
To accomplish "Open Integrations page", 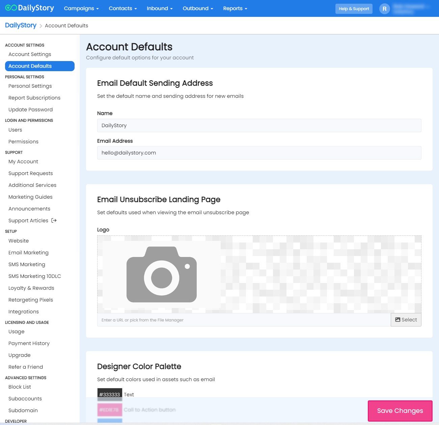I will pos(24,312).
